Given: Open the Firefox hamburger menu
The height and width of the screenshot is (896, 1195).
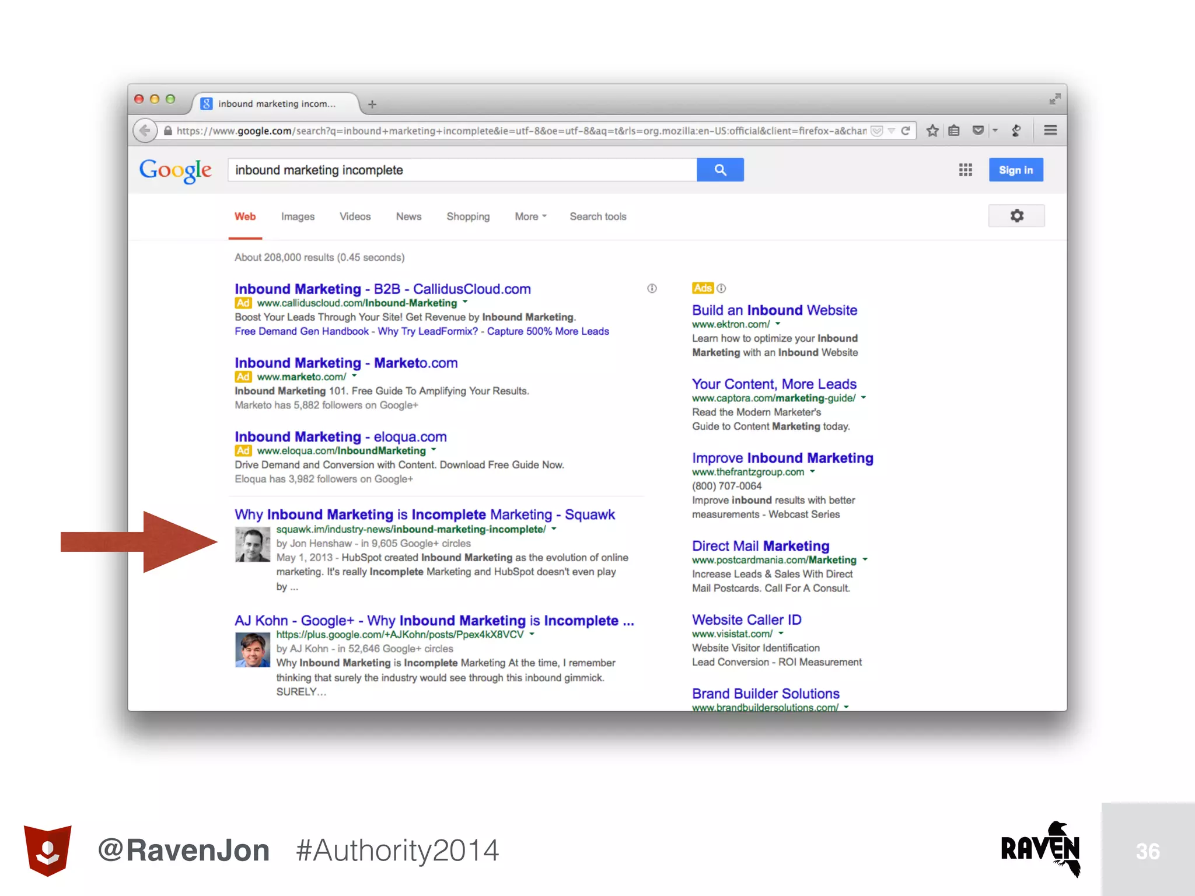Looking at the screenshot, I should pos(1050,130).
